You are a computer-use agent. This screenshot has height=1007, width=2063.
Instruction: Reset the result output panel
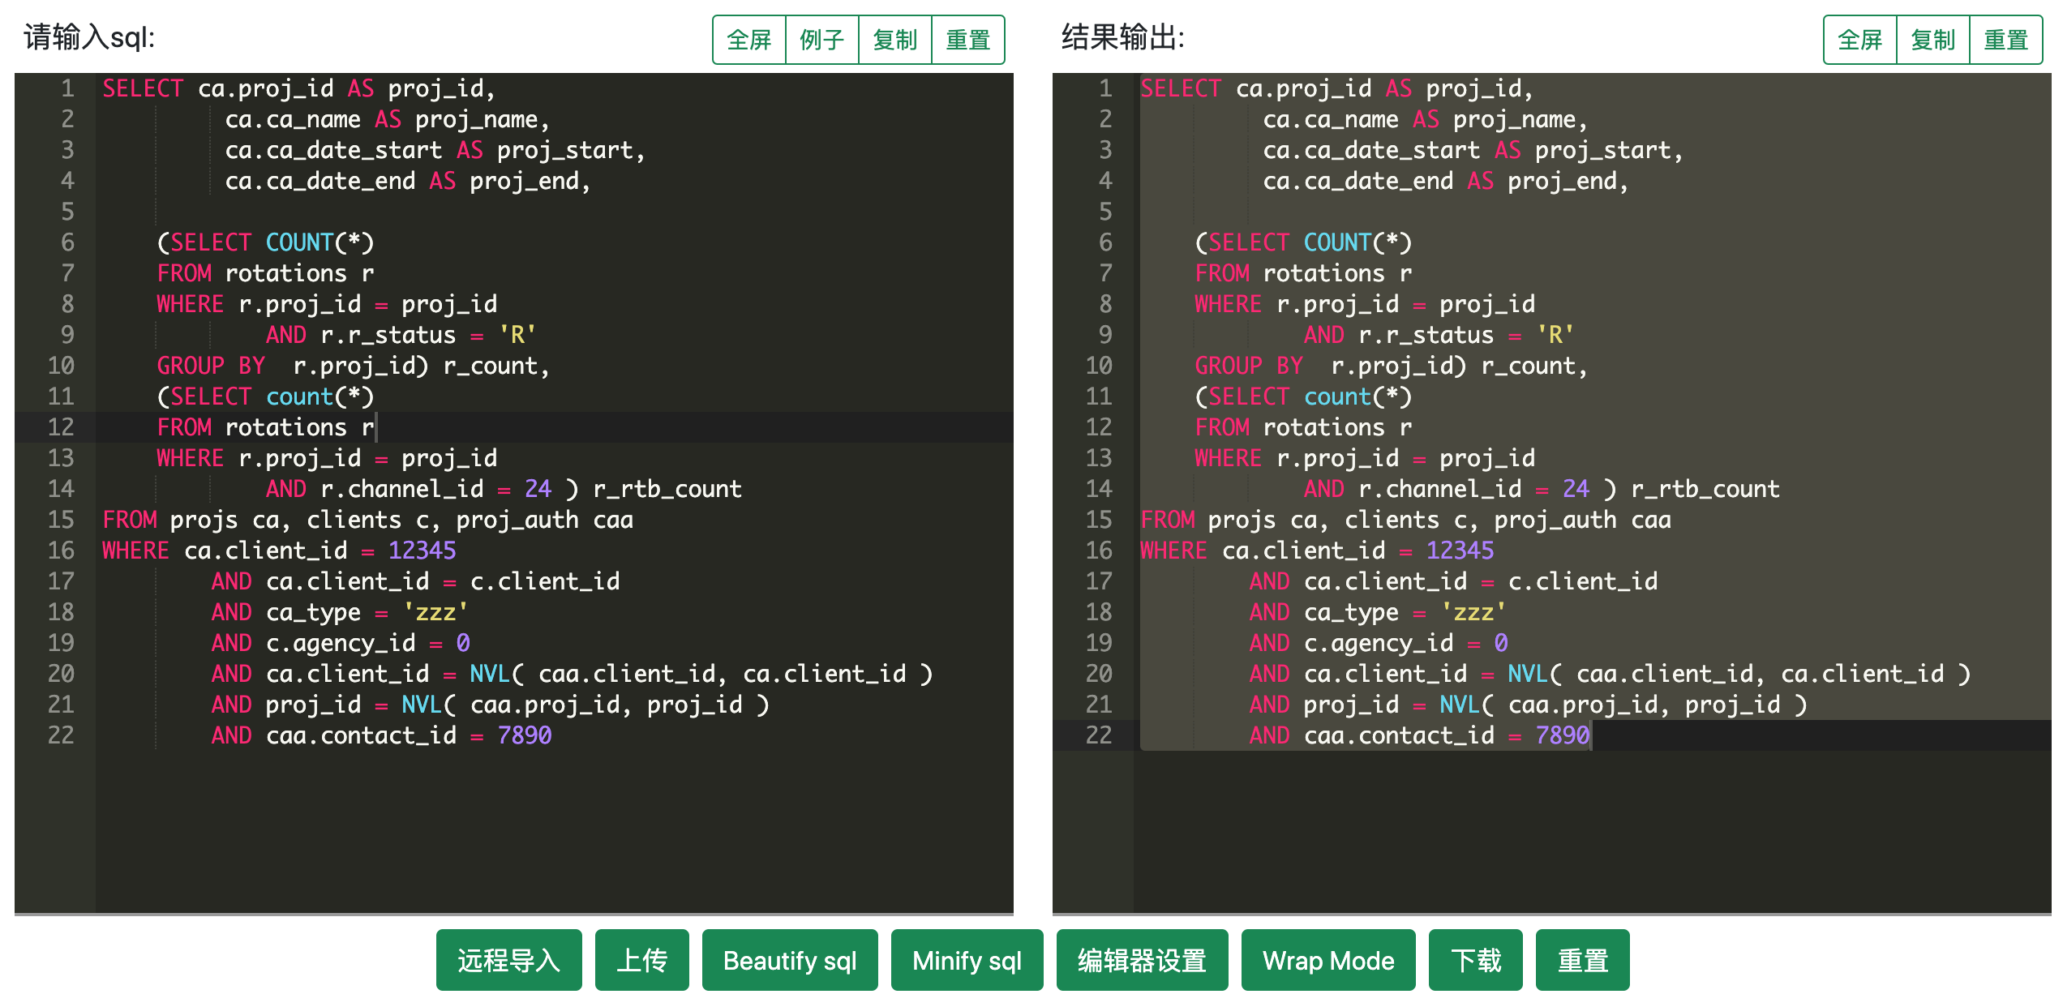[x=2005, y=40]
